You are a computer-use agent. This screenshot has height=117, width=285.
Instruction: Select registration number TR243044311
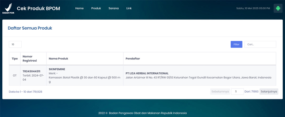tap(31, 71)
